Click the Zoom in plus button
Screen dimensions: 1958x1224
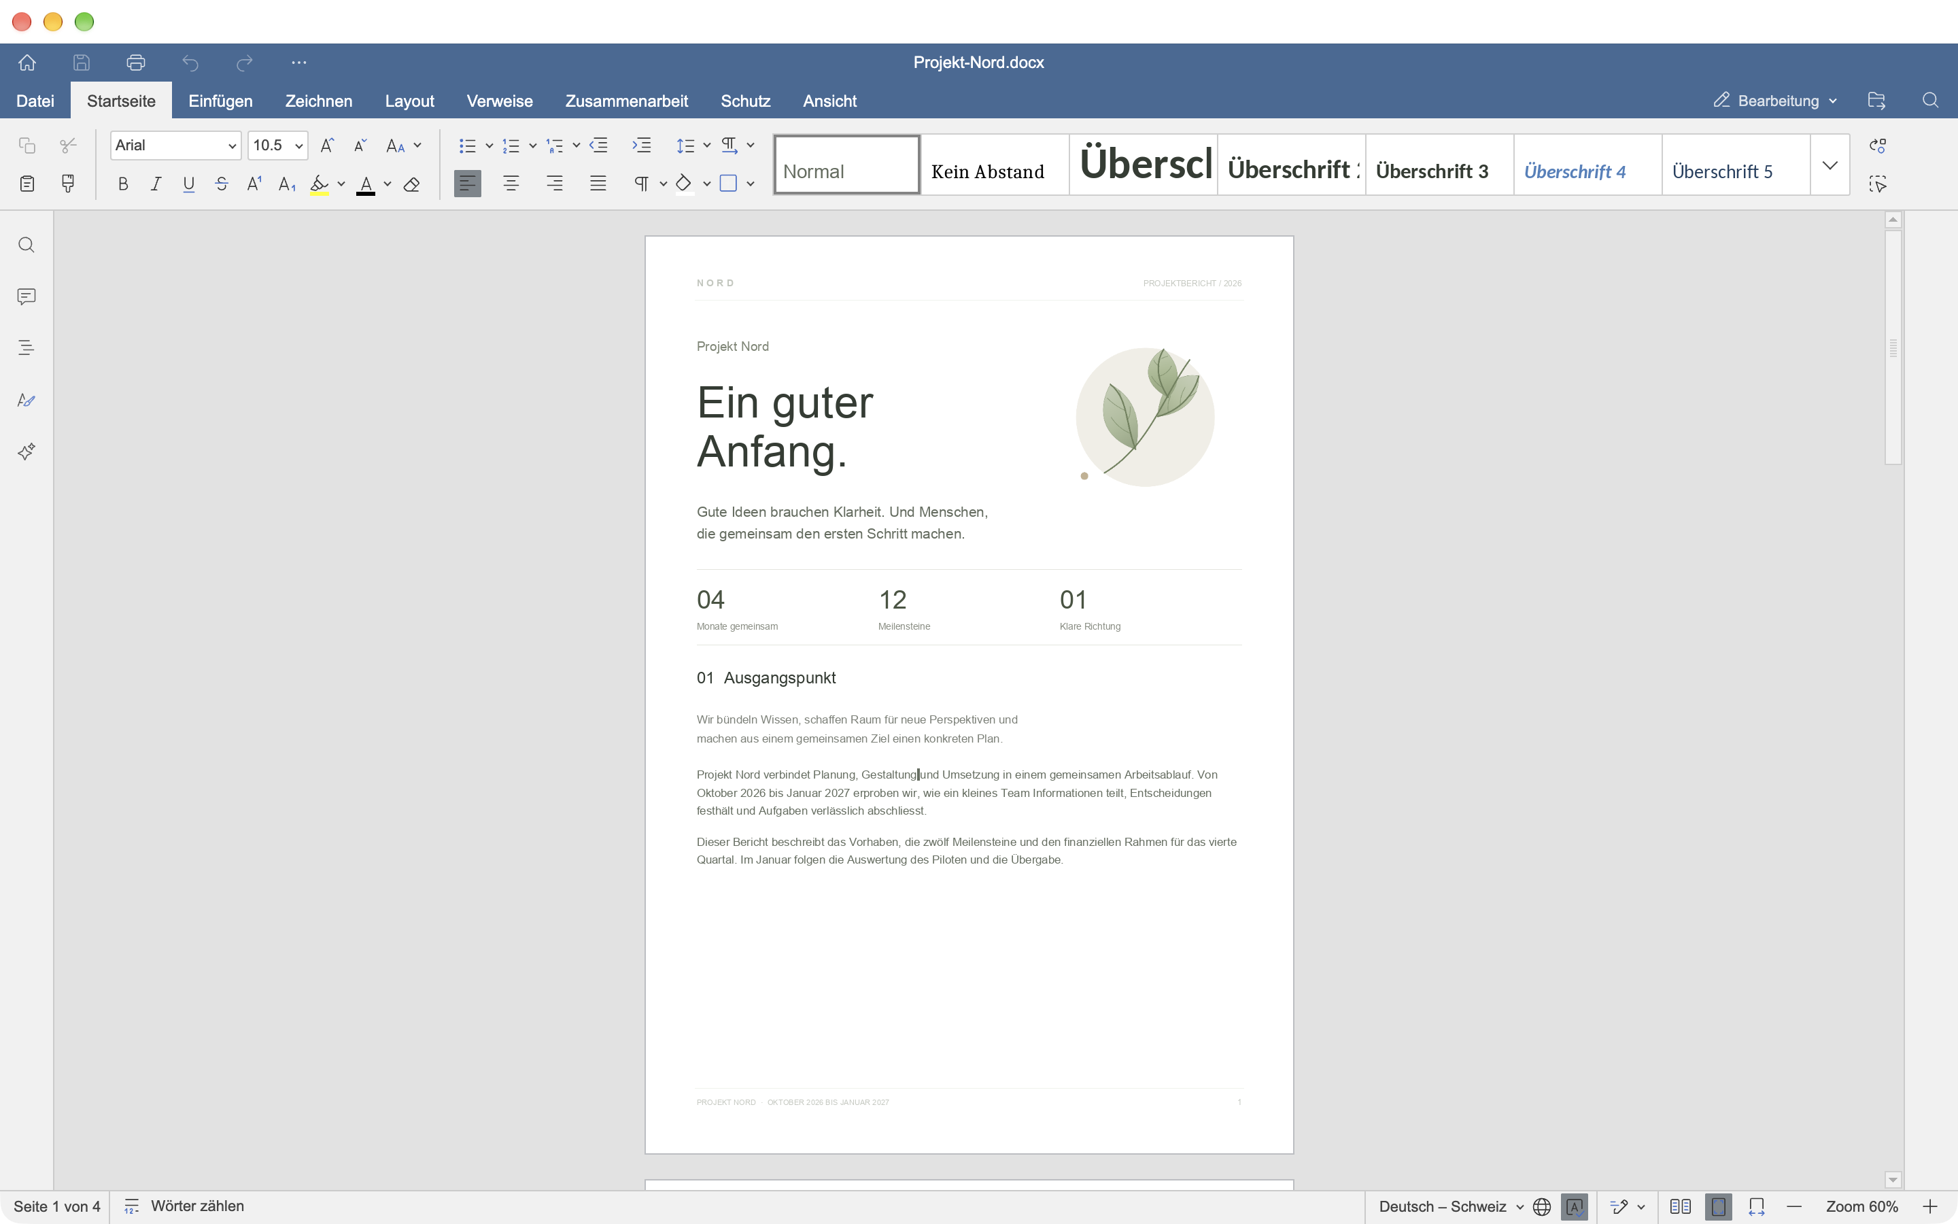[1929, 1206]
